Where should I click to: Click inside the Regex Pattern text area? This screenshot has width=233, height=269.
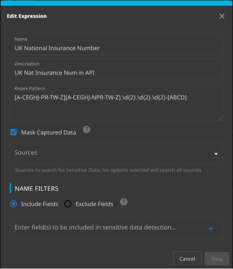pyautogui.click(x=116, y=102)
